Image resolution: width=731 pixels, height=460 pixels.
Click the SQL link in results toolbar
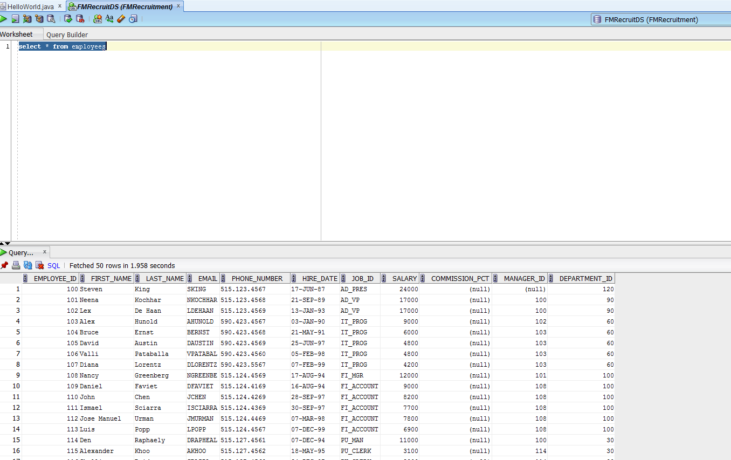click(x=53, y=265)
